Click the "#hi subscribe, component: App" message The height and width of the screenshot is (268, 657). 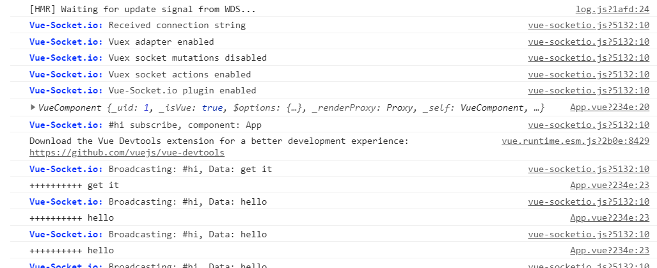pos(185,125)
